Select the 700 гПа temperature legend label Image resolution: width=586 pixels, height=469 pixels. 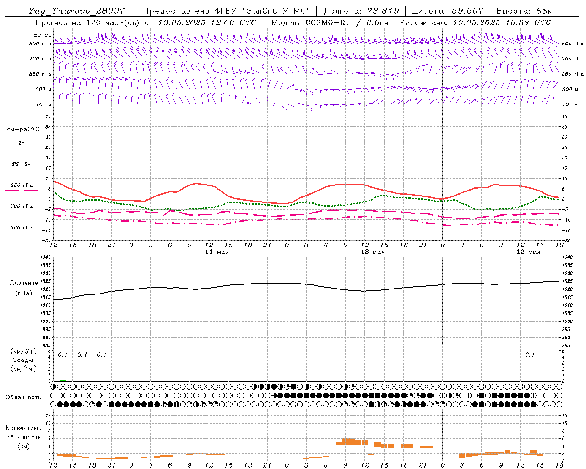(22, 207)
